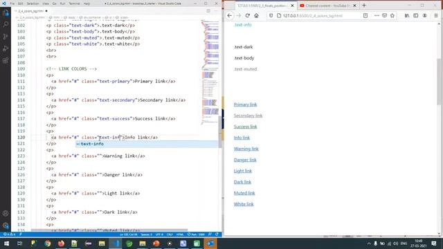Open the Edit menu in VS Code

[x=21, y=3]
